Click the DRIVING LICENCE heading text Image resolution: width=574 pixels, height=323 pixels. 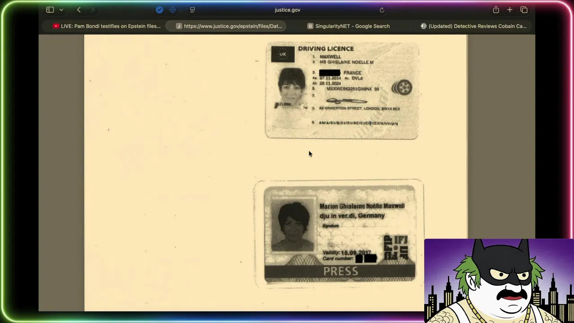pos(326,48)
